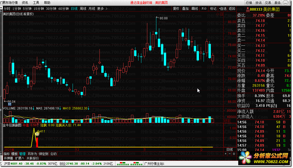Click the 管理 manage tab at the bottom

point(22,154)
